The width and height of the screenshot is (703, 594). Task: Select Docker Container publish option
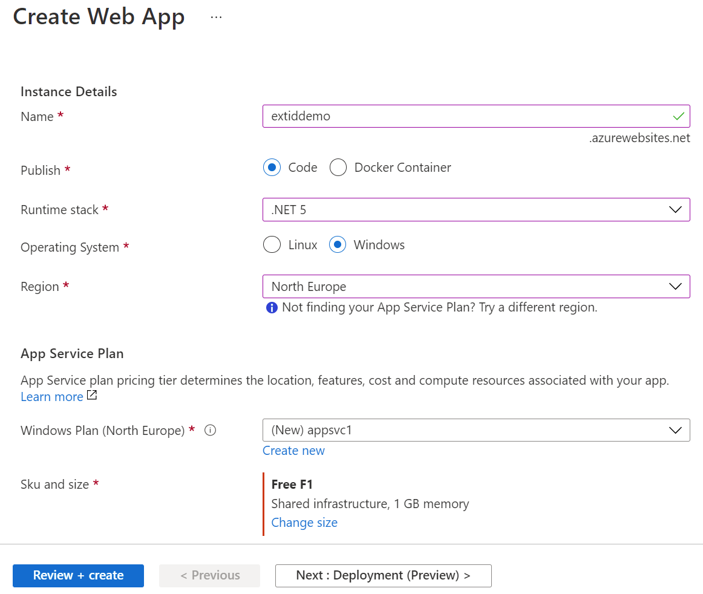click(338, 168)
